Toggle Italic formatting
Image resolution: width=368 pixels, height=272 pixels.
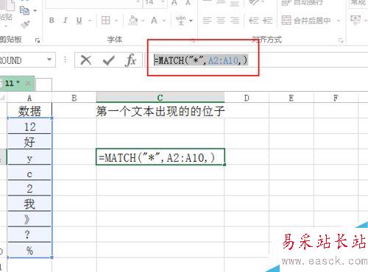click(66, 21)
